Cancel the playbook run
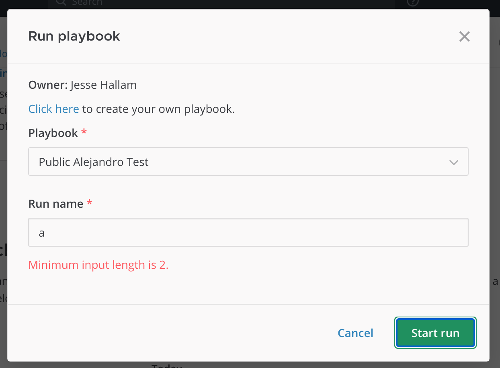The width and height of the screenshot is (500, 368). 355,333
